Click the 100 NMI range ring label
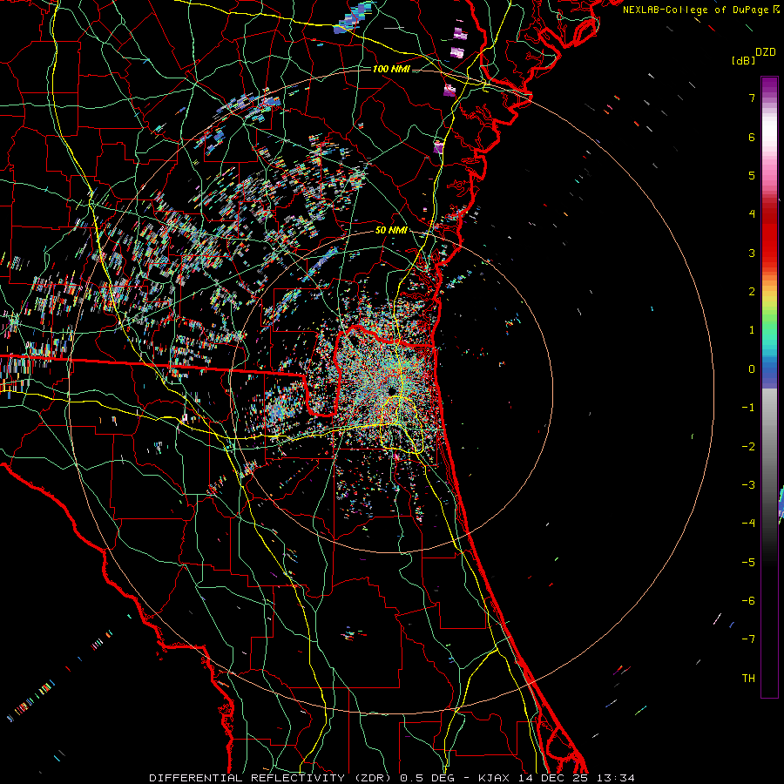 (391, 69)
